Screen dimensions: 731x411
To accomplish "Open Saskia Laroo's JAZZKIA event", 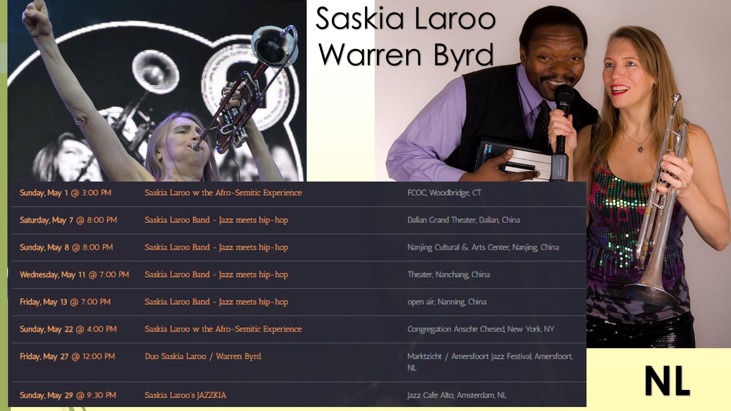I will (186, 396).
